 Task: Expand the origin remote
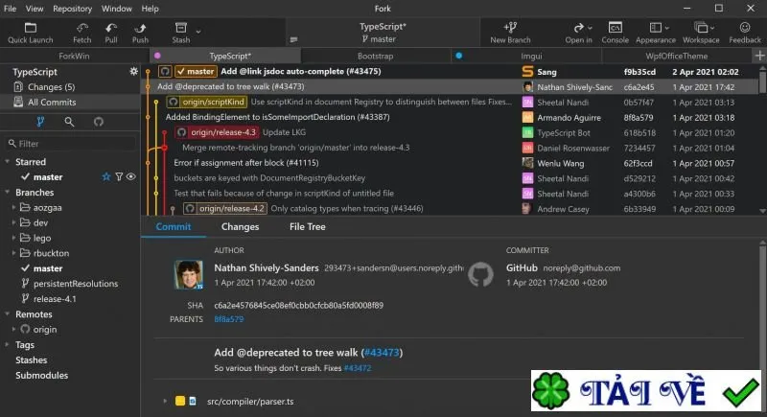[x=13, y=329]
